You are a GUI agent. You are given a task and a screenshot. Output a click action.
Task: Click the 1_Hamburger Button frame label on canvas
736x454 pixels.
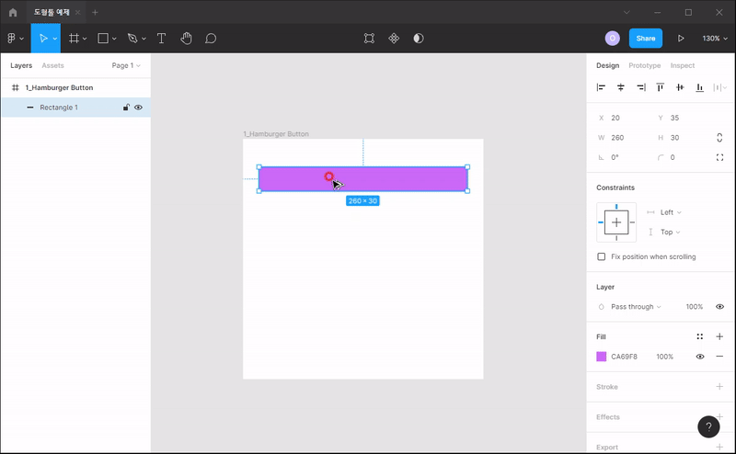(276, 134)
